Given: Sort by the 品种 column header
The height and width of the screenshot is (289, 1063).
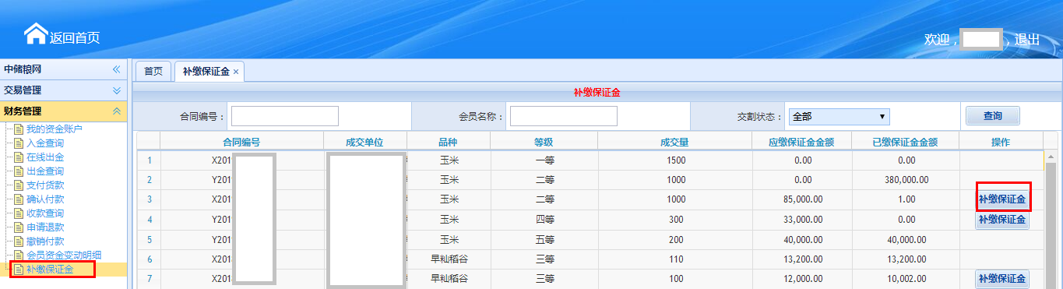Looking at the screenshot, I should 449,142.
